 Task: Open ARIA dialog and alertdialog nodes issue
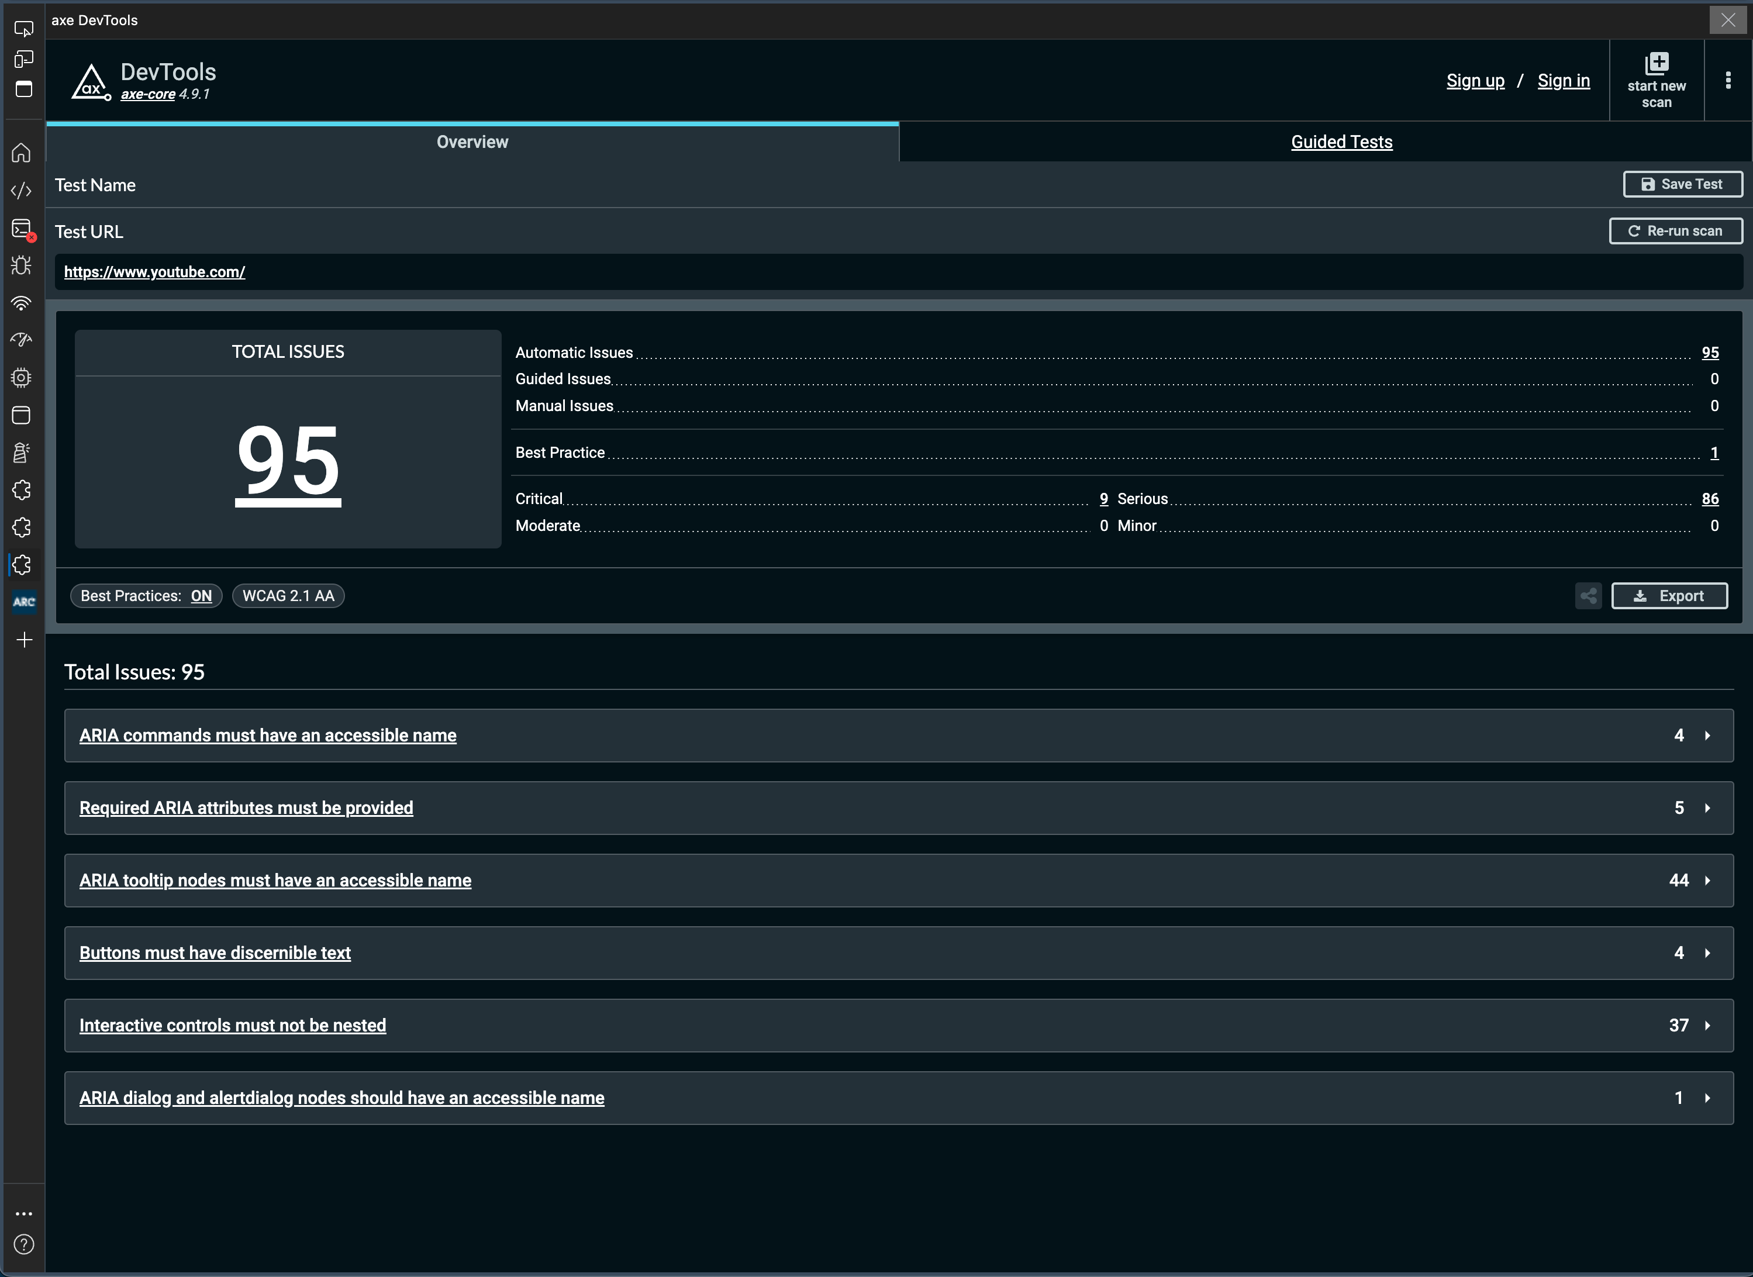coord(341,1099)
